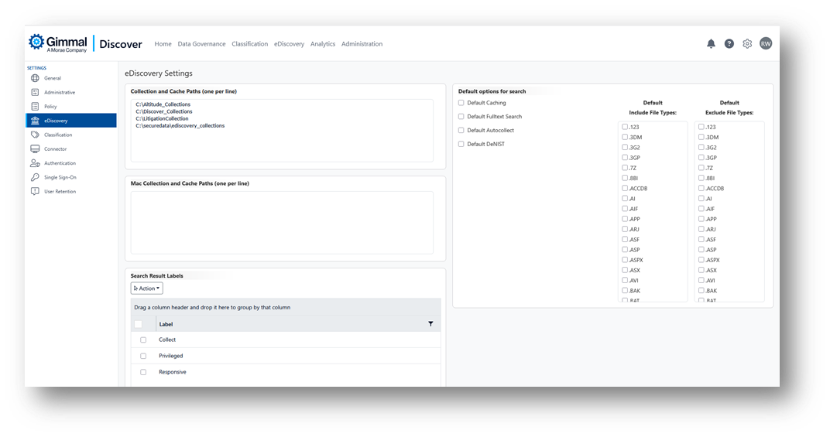Click the Single Sign-On key icon
The height and width of the screenshot is (437, 830).
[x=35, y=177]
